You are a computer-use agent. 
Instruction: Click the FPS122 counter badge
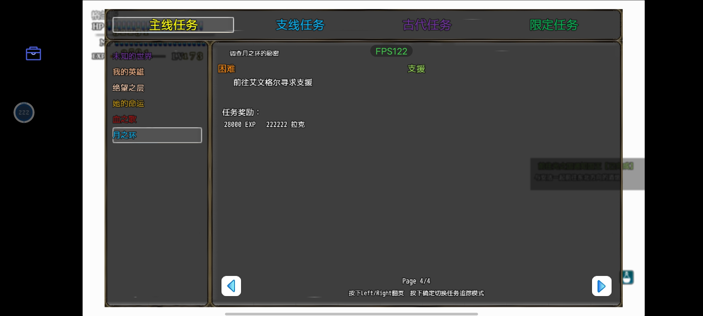tap(391, 51)
